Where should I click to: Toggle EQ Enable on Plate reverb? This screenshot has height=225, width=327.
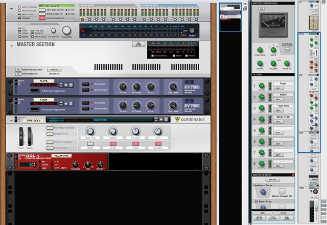[x=85, y=84]
